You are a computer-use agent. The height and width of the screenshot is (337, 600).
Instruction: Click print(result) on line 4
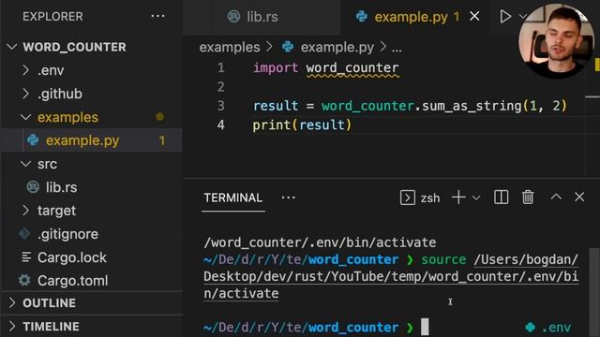302,125
